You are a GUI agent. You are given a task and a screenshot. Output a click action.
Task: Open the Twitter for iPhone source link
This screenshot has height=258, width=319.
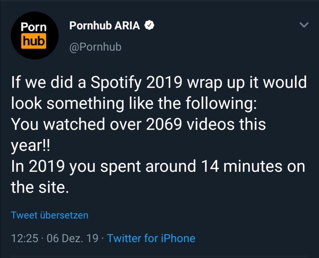pos(151,238)
